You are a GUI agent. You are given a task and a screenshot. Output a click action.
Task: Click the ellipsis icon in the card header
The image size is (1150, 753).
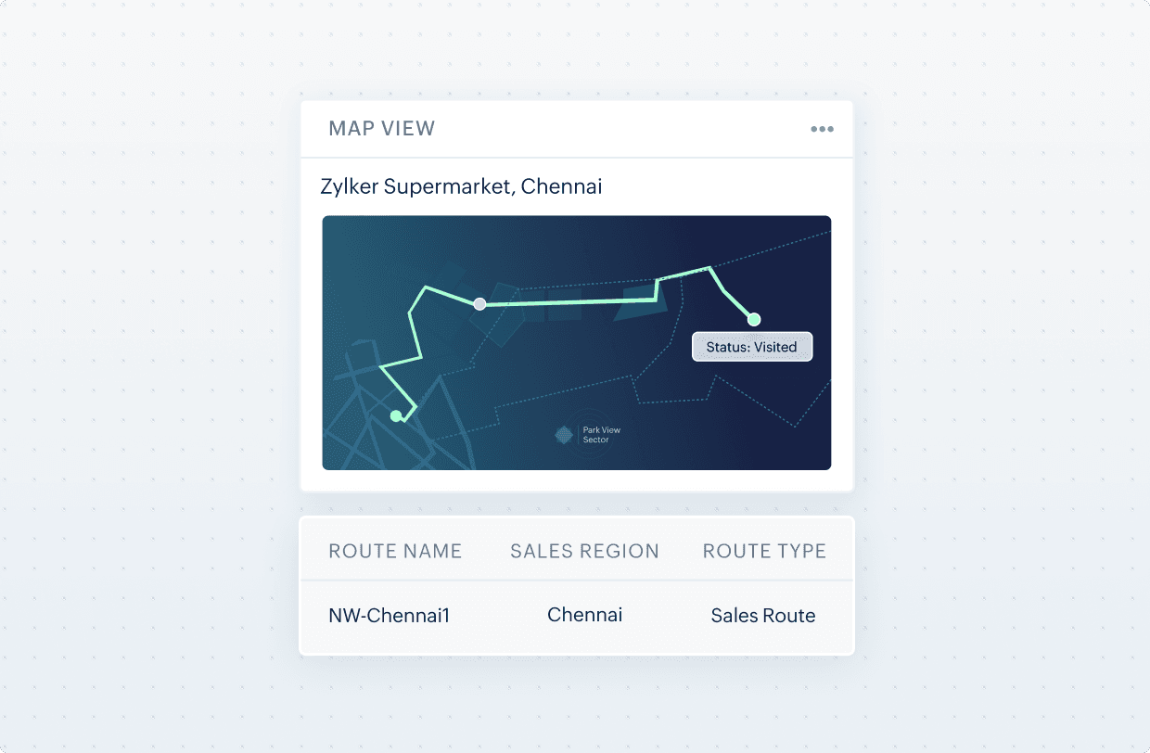(x=822, y=129)
